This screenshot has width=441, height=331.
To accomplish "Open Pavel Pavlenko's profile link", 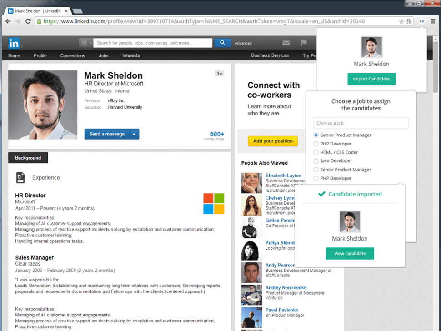I will click(282, 310).
